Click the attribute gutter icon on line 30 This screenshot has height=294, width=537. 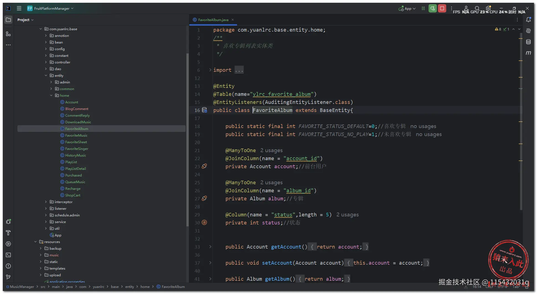coord(204,223)
